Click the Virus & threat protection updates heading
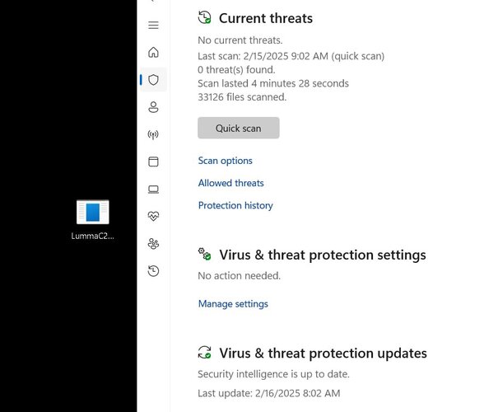The image size is (498, 412). [323, 353]
